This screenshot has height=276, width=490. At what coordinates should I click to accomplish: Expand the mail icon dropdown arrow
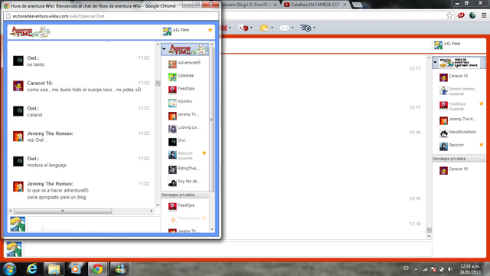pyautogui.click(x=292, y=28)
